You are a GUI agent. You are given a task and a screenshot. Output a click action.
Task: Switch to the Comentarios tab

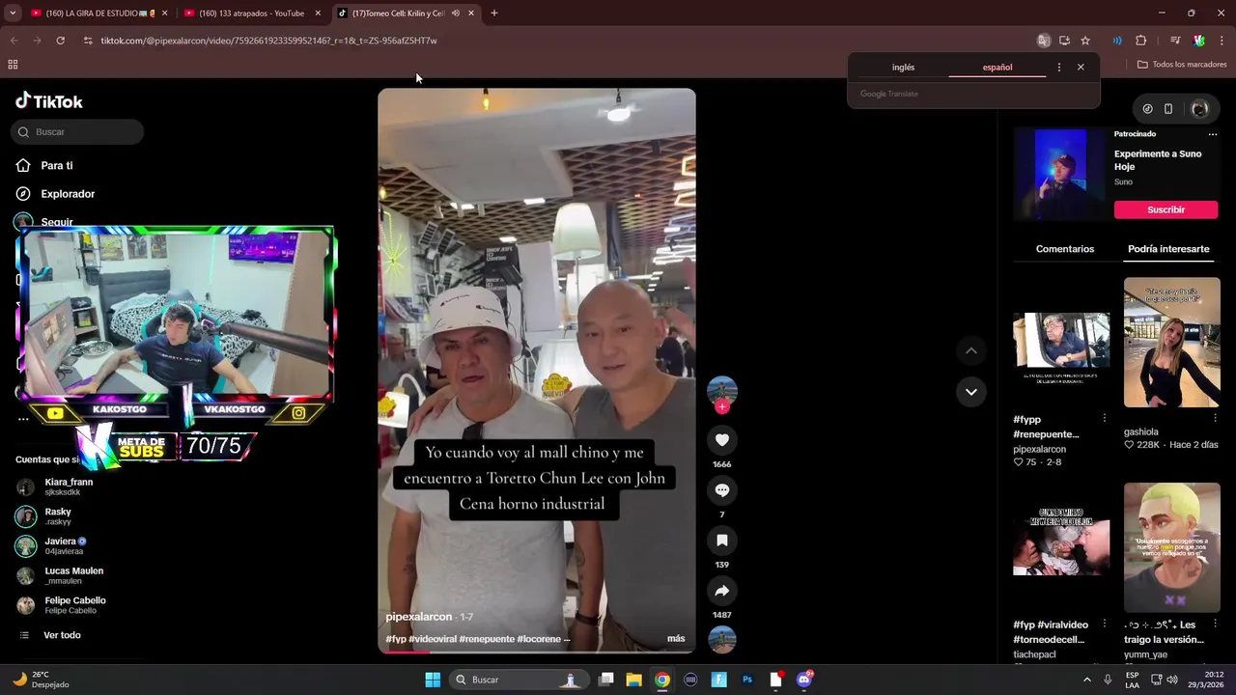click(1065, 249)
